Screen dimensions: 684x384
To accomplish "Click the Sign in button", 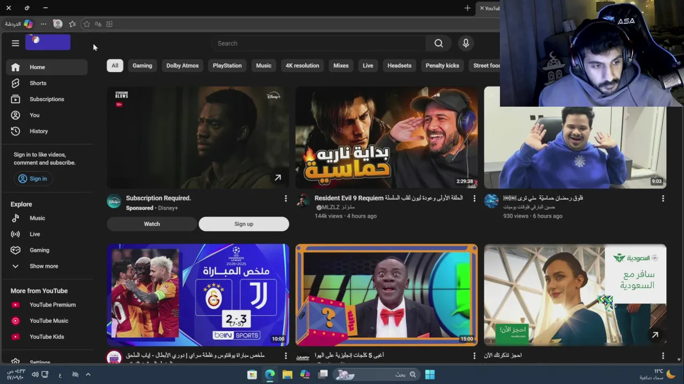I will (33, 179).
